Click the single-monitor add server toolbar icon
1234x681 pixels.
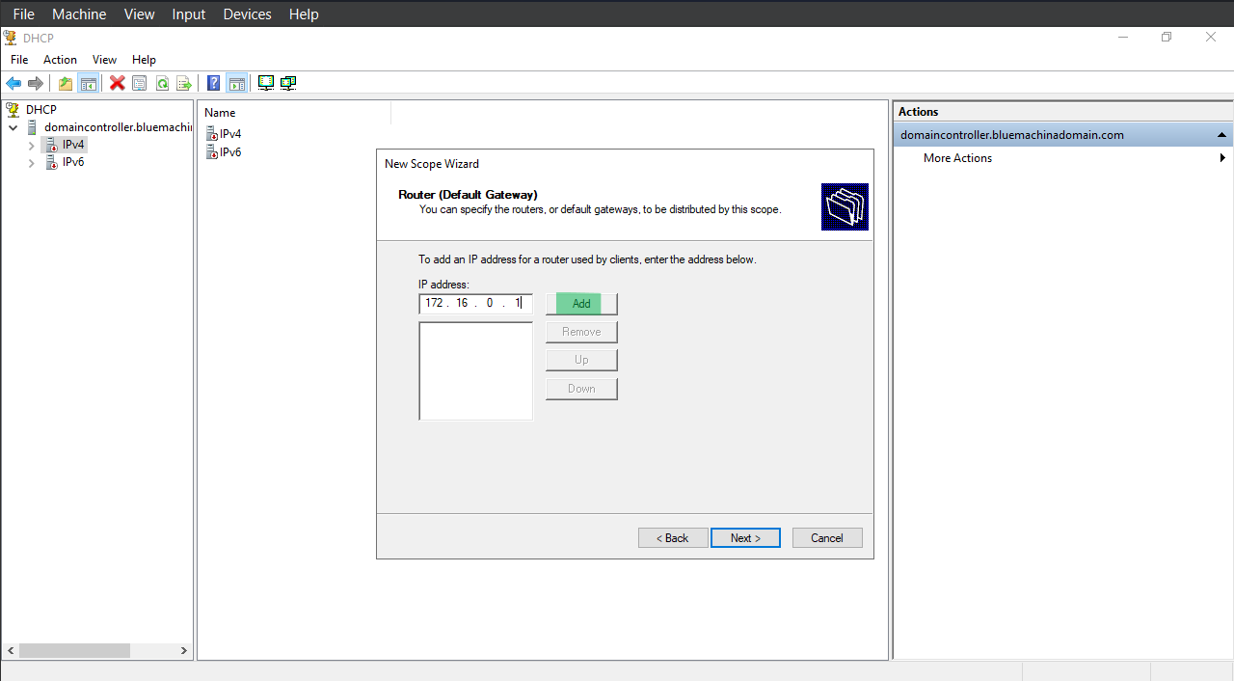266,83
